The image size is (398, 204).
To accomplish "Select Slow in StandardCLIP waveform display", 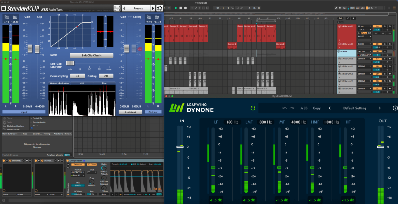I will pyautogui.click(x=104, y=83).
